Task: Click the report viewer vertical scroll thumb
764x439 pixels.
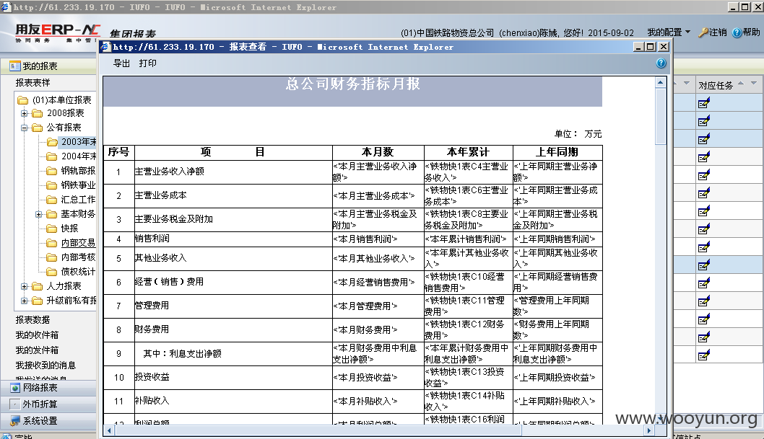Action: 660,116
